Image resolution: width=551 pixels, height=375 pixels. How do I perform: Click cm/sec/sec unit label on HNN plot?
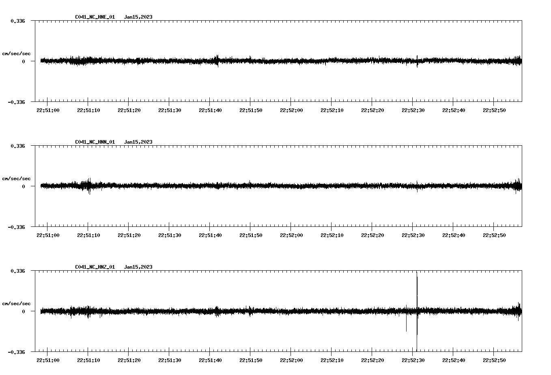17,179
